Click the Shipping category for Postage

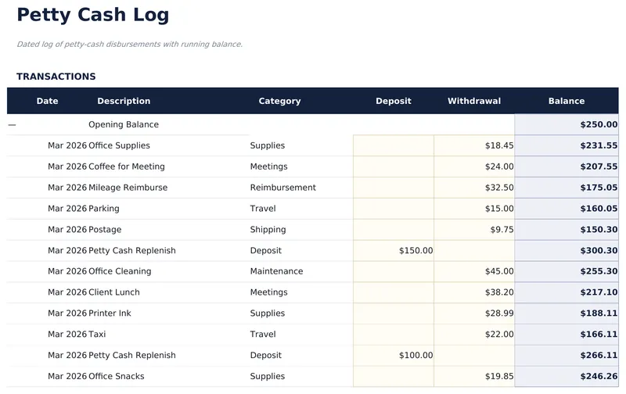click(x=268, y=230)
